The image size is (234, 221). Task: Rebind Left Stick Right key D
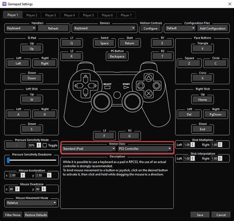(45, 115)
